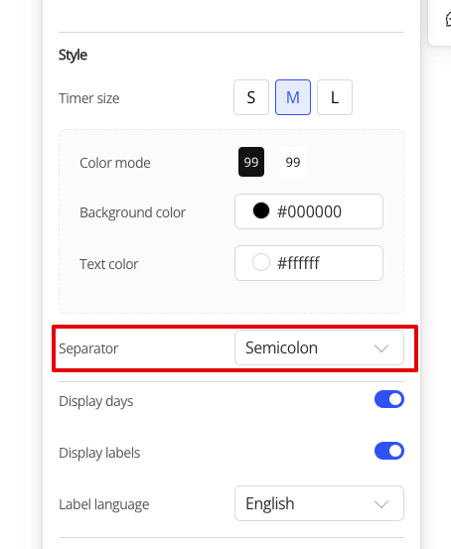This screenshot has width=451, height=549.
Task: Turn off the Display days toggle
Action: [389, 399]
